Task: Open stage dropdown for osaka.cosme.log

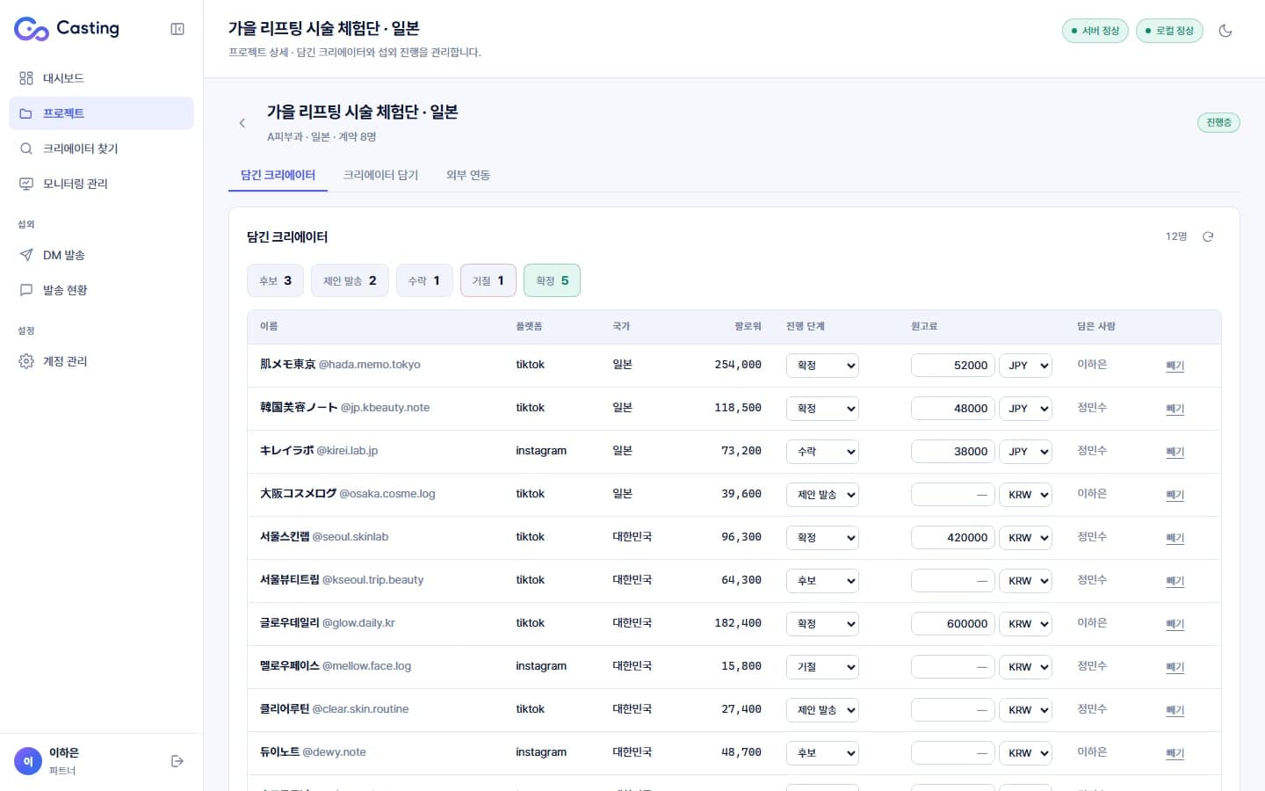Action: (x=822, y=495)
